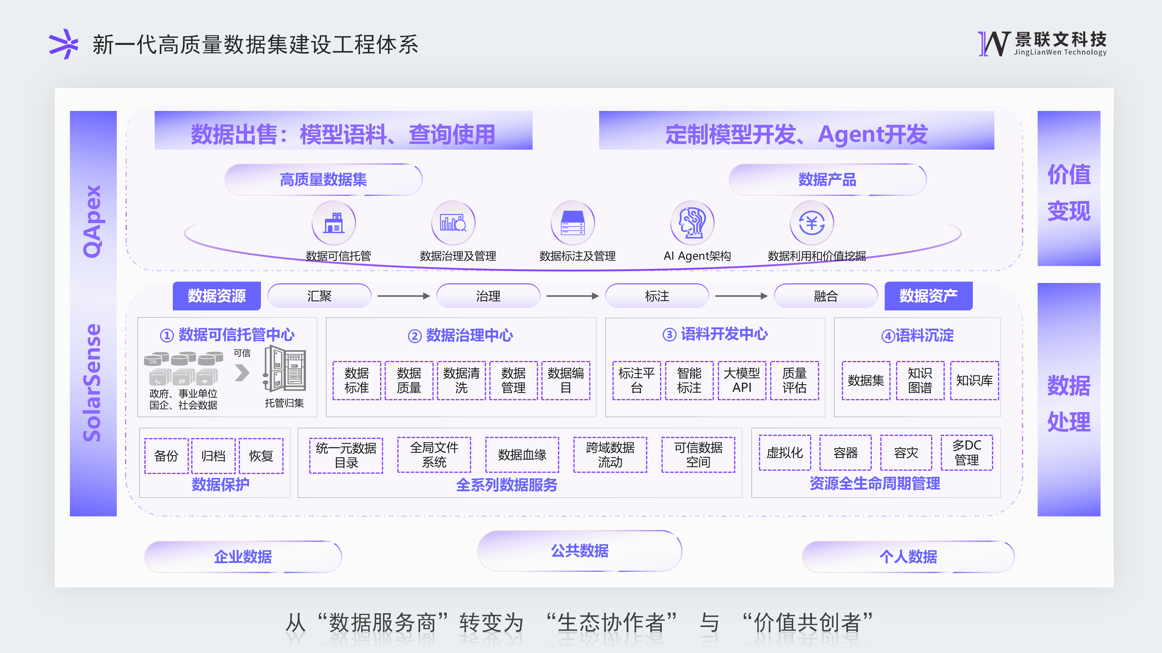Select the 标注平台 box
Viewport: 1162px width, 653px height.
pos(636,380)
